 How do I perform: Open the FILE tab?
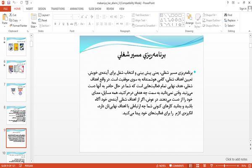click(5, 9)
